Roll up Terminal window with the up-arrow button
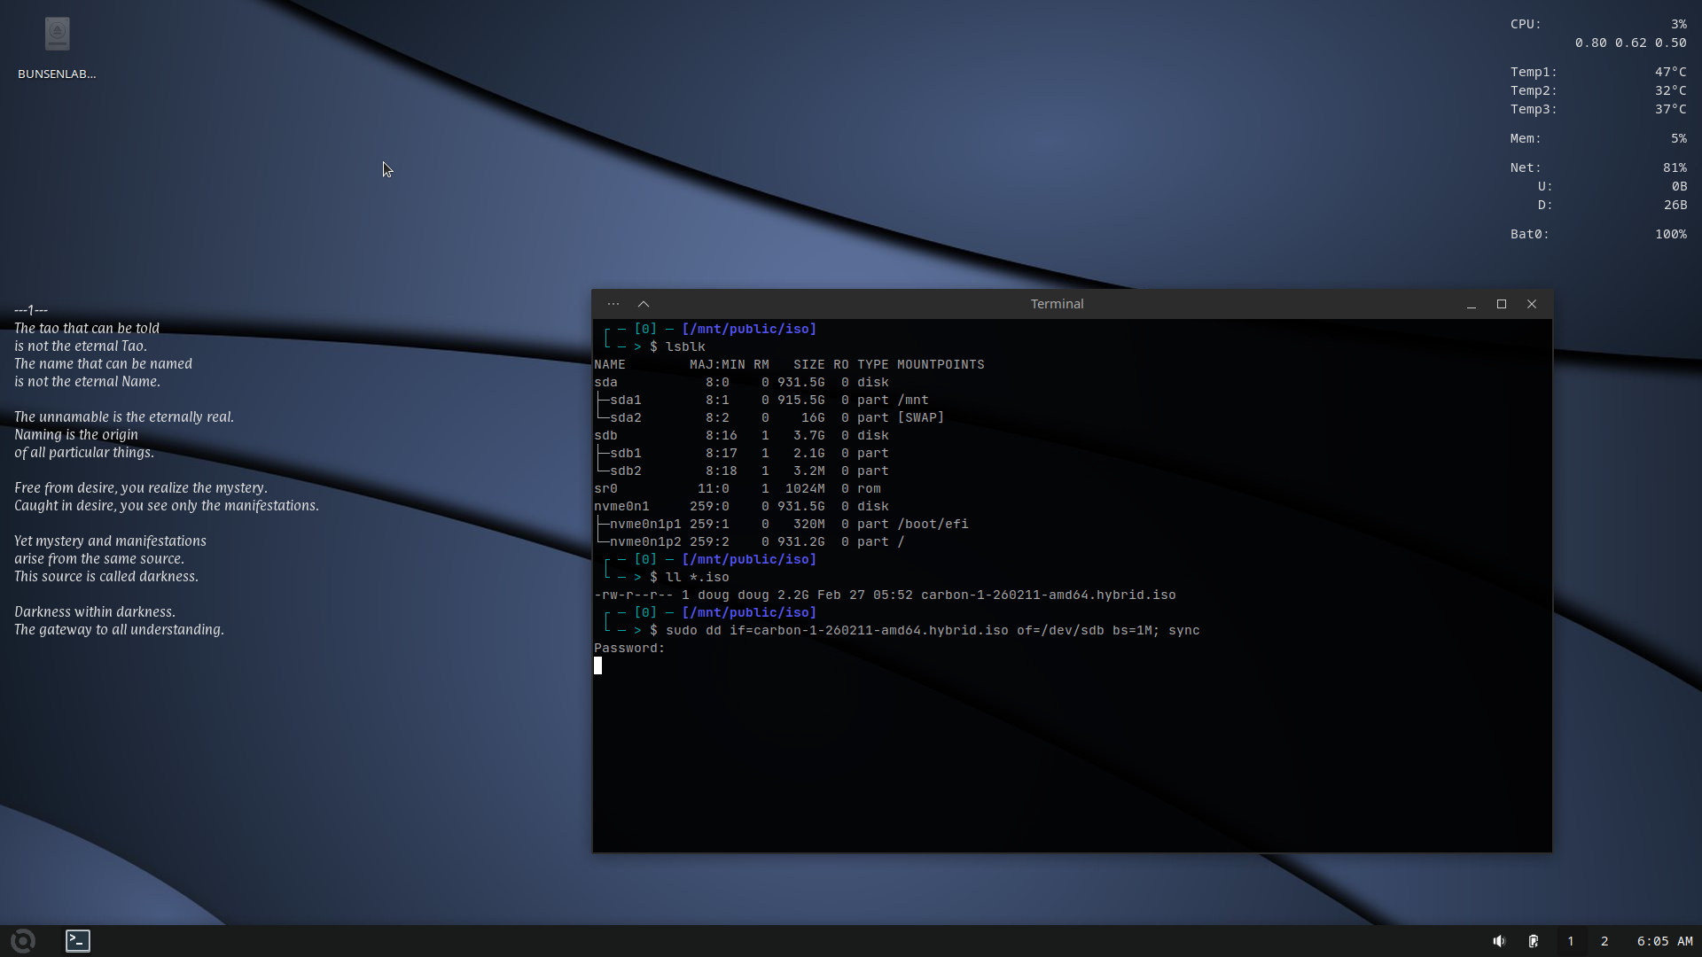This screenshot has height=957, width=1702. (644, 304)
